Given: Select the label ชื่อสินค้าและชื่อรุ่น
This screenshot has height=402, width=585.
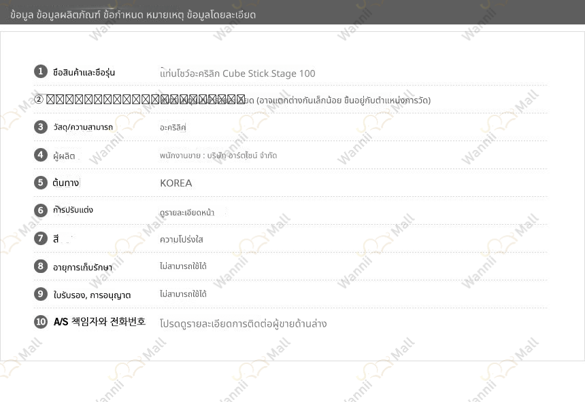Looking at the screenshot, I should [84, 72].
